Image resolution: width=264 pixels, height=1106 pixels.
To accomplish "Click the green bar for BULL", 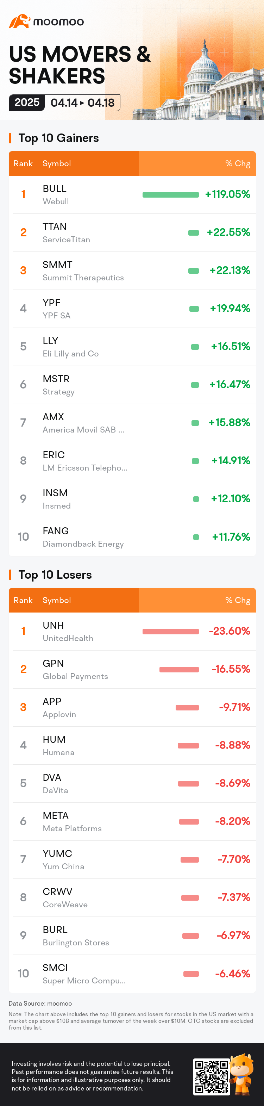I will 170,195.
